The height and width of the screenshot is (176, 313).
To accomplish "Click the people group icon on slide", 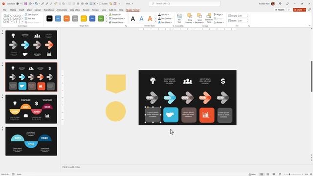I will pos(188,81).
